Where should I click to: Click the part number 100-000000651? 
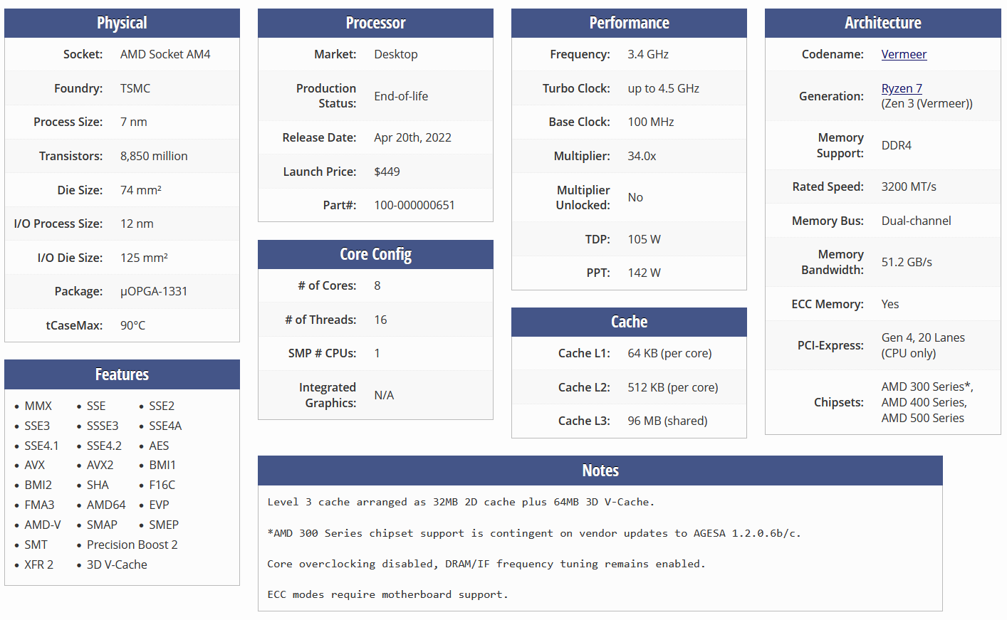pos(414,205)
